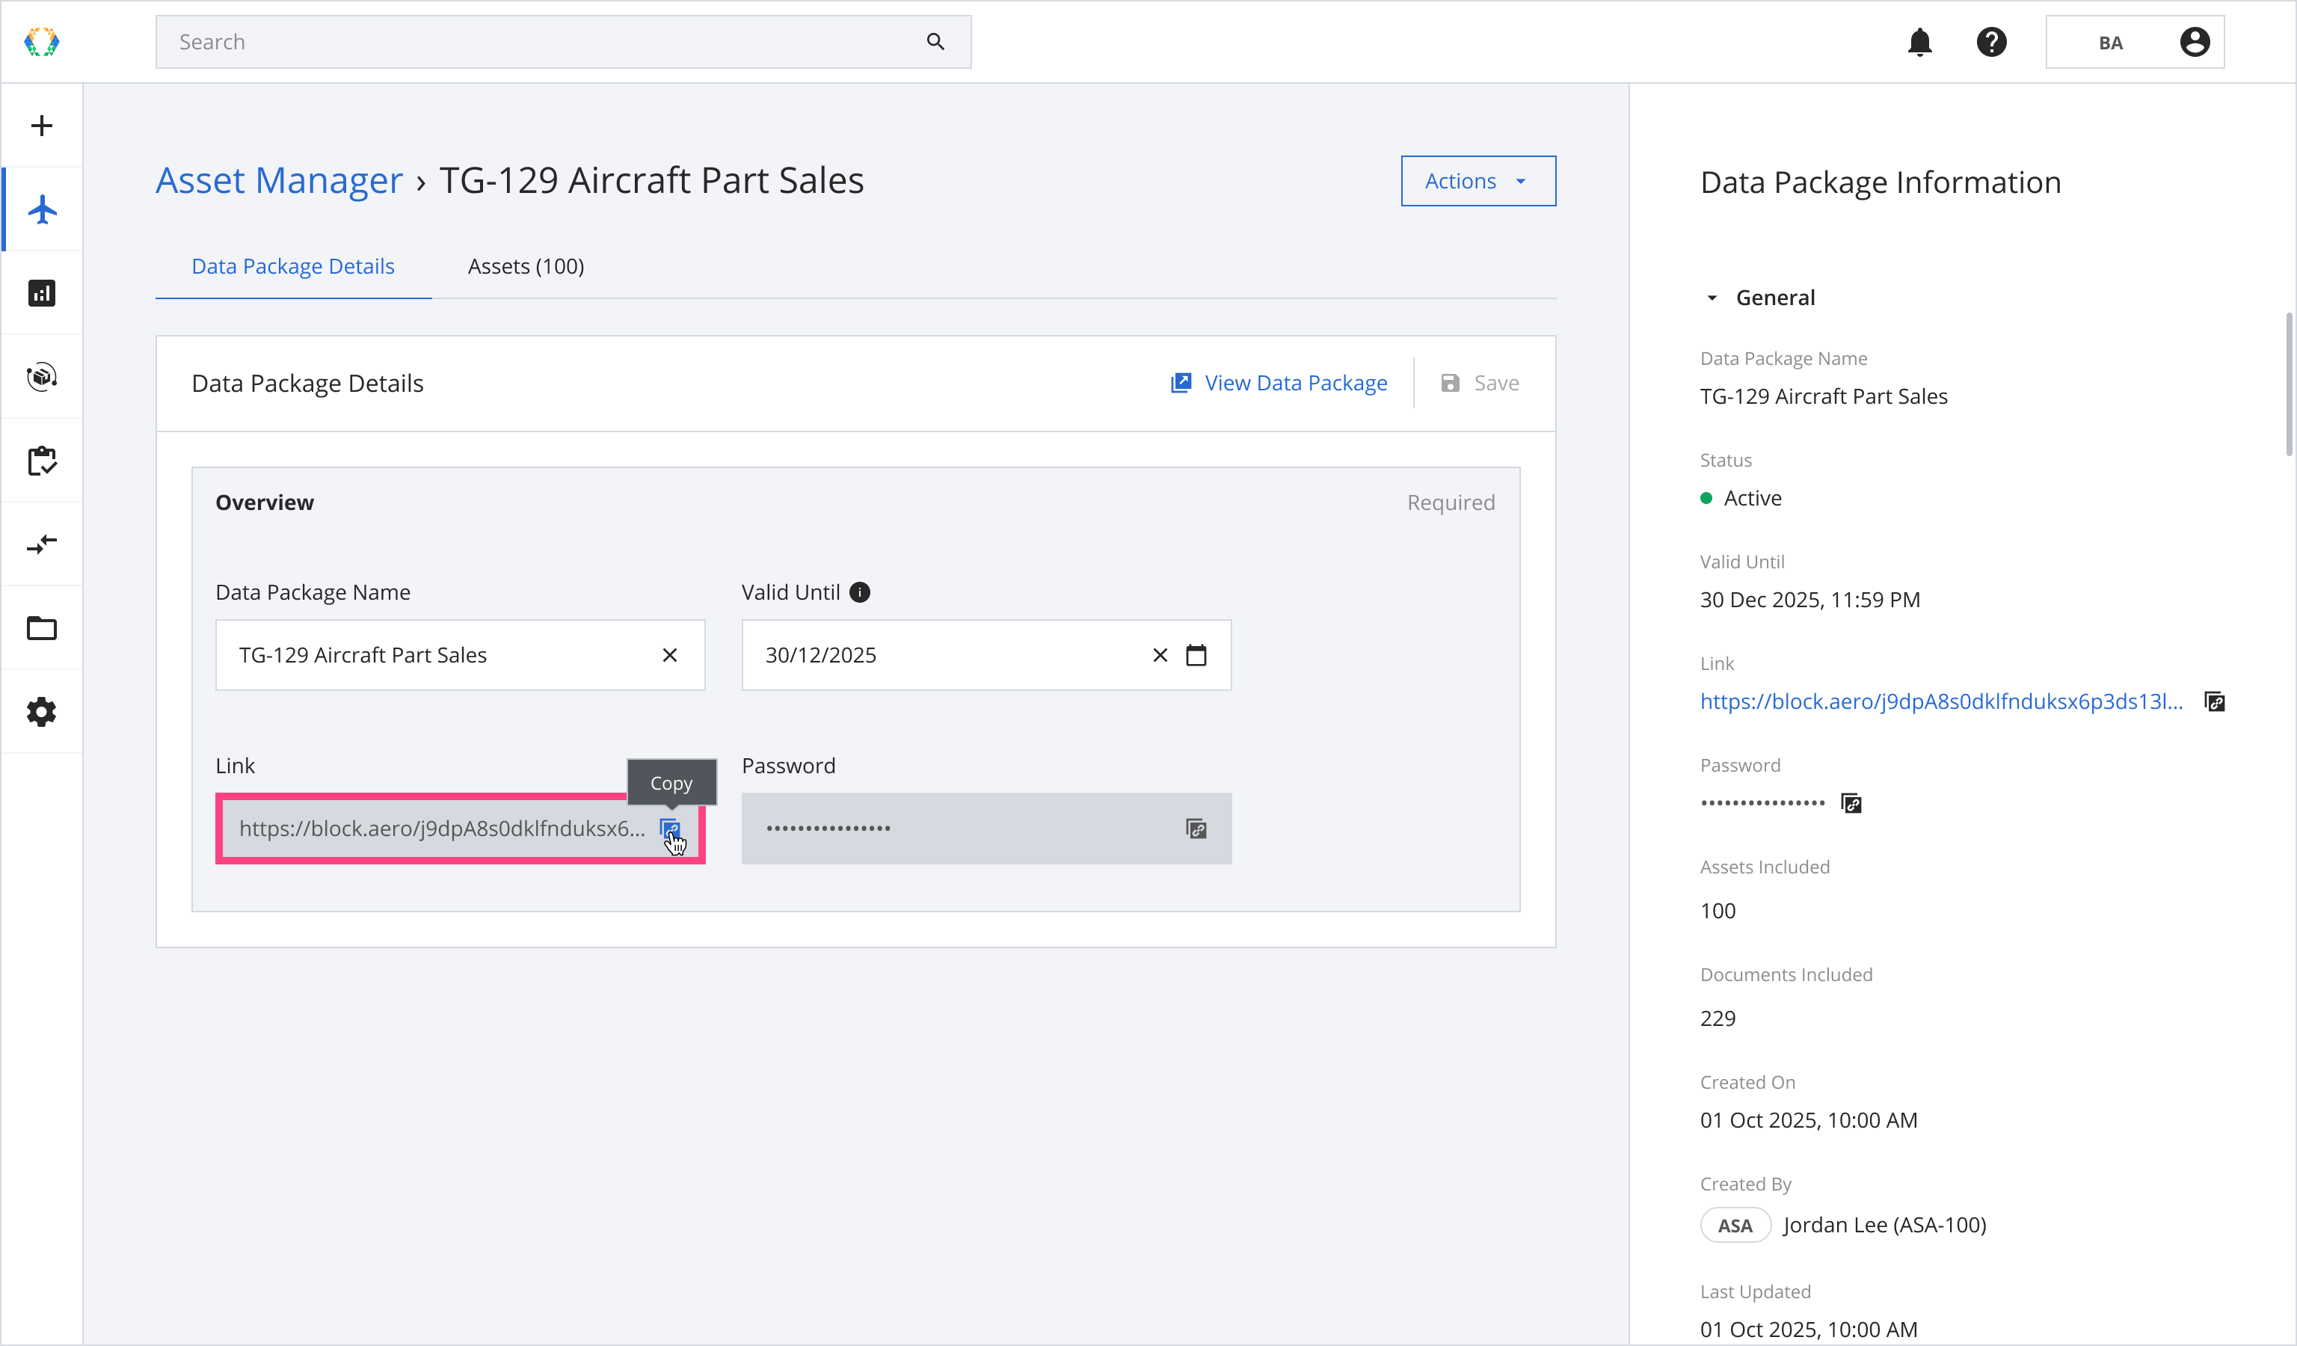2297x1346 pixels.
Task: Copy the password in Overview section
Action: pyautogui.click(x=1196, y=829)
